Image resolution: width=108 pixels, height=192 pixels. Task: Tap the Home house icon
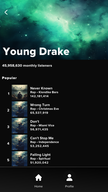pos(39,178)
